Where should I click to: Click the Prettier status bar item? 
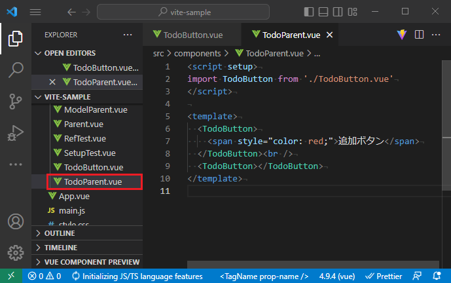[384, 276]
